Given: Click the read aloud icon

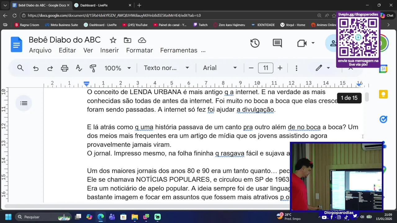Looking at the screenshot, I should click(x=327, y=15).
